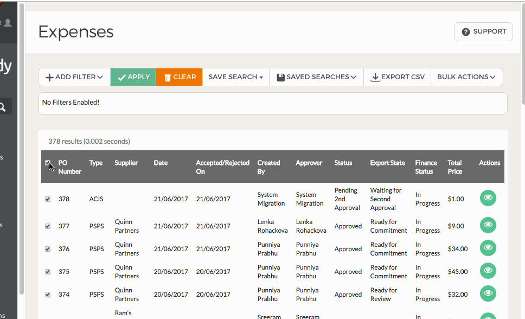Click the search magnifier icon in sidebar
The height and width of the screenshot is (319, 525).
(x=3, y=107)
